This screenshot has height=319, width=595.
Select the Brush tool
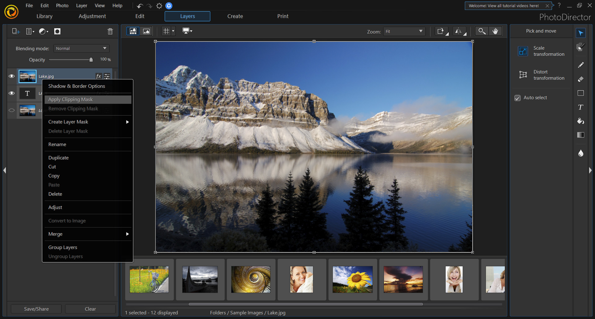click(581, 65)
